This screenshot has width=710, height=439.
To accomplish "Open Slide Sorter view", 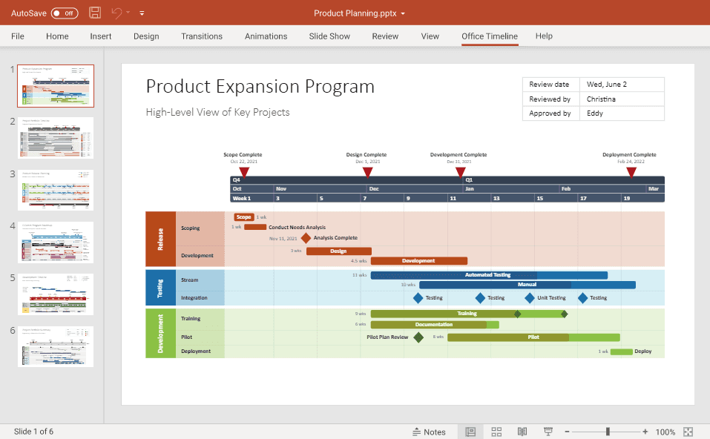I will pos(496,431).
